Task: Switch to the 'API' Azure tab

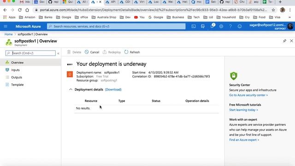Action: pos(111,2)
